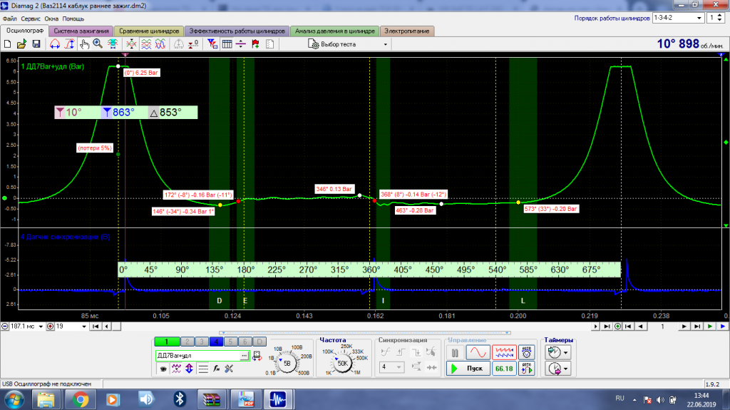Image resolution: width=730 pixels, height=410 pixels.
Task: Open the Окна menu
Action: [51, 19]
